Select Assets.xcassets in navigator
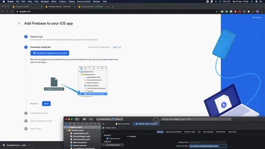Screen dimensions: 265x149 tap(79, 145)
